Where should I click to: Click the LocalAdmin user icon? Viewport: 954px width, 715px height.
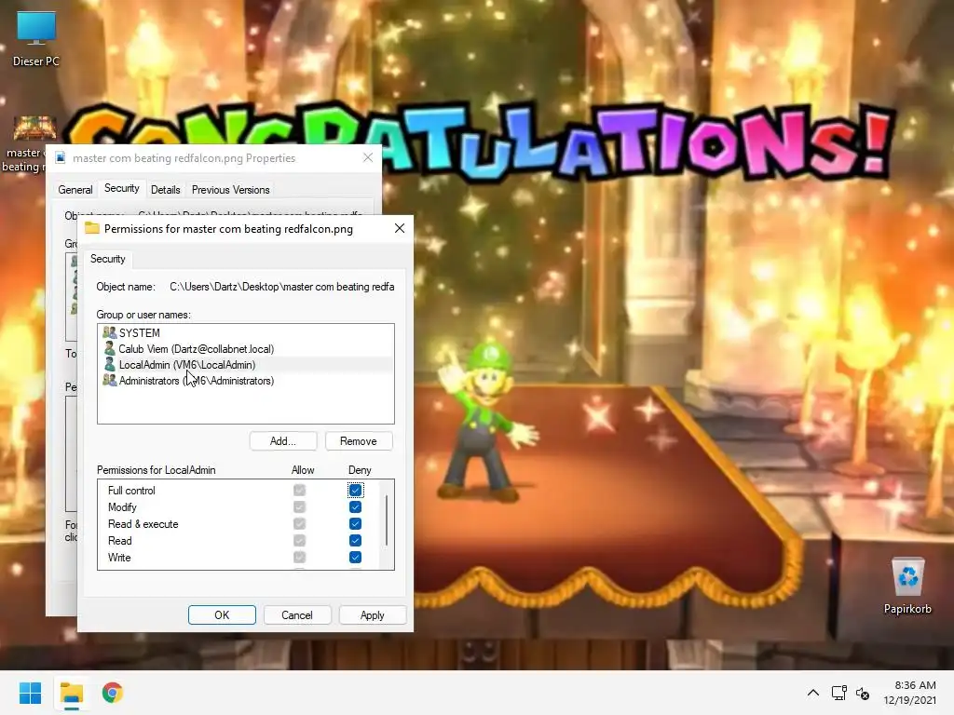[110, 364]
